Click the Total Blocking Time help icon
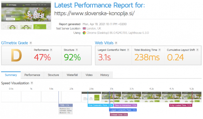The width and height of the screenshot is (203, 119). pyautogui.click(x=159, y=50)
